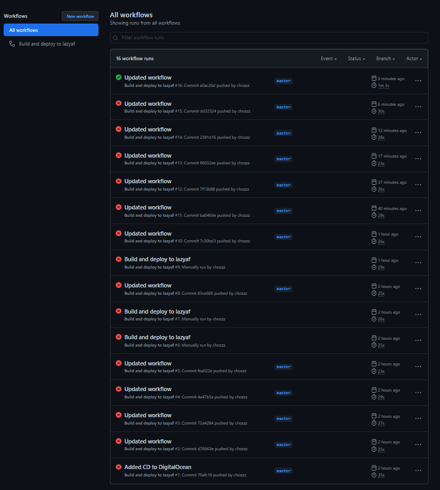Click the failed status icon of Added CD to DigitalOcean

click(x=118, y=467)
